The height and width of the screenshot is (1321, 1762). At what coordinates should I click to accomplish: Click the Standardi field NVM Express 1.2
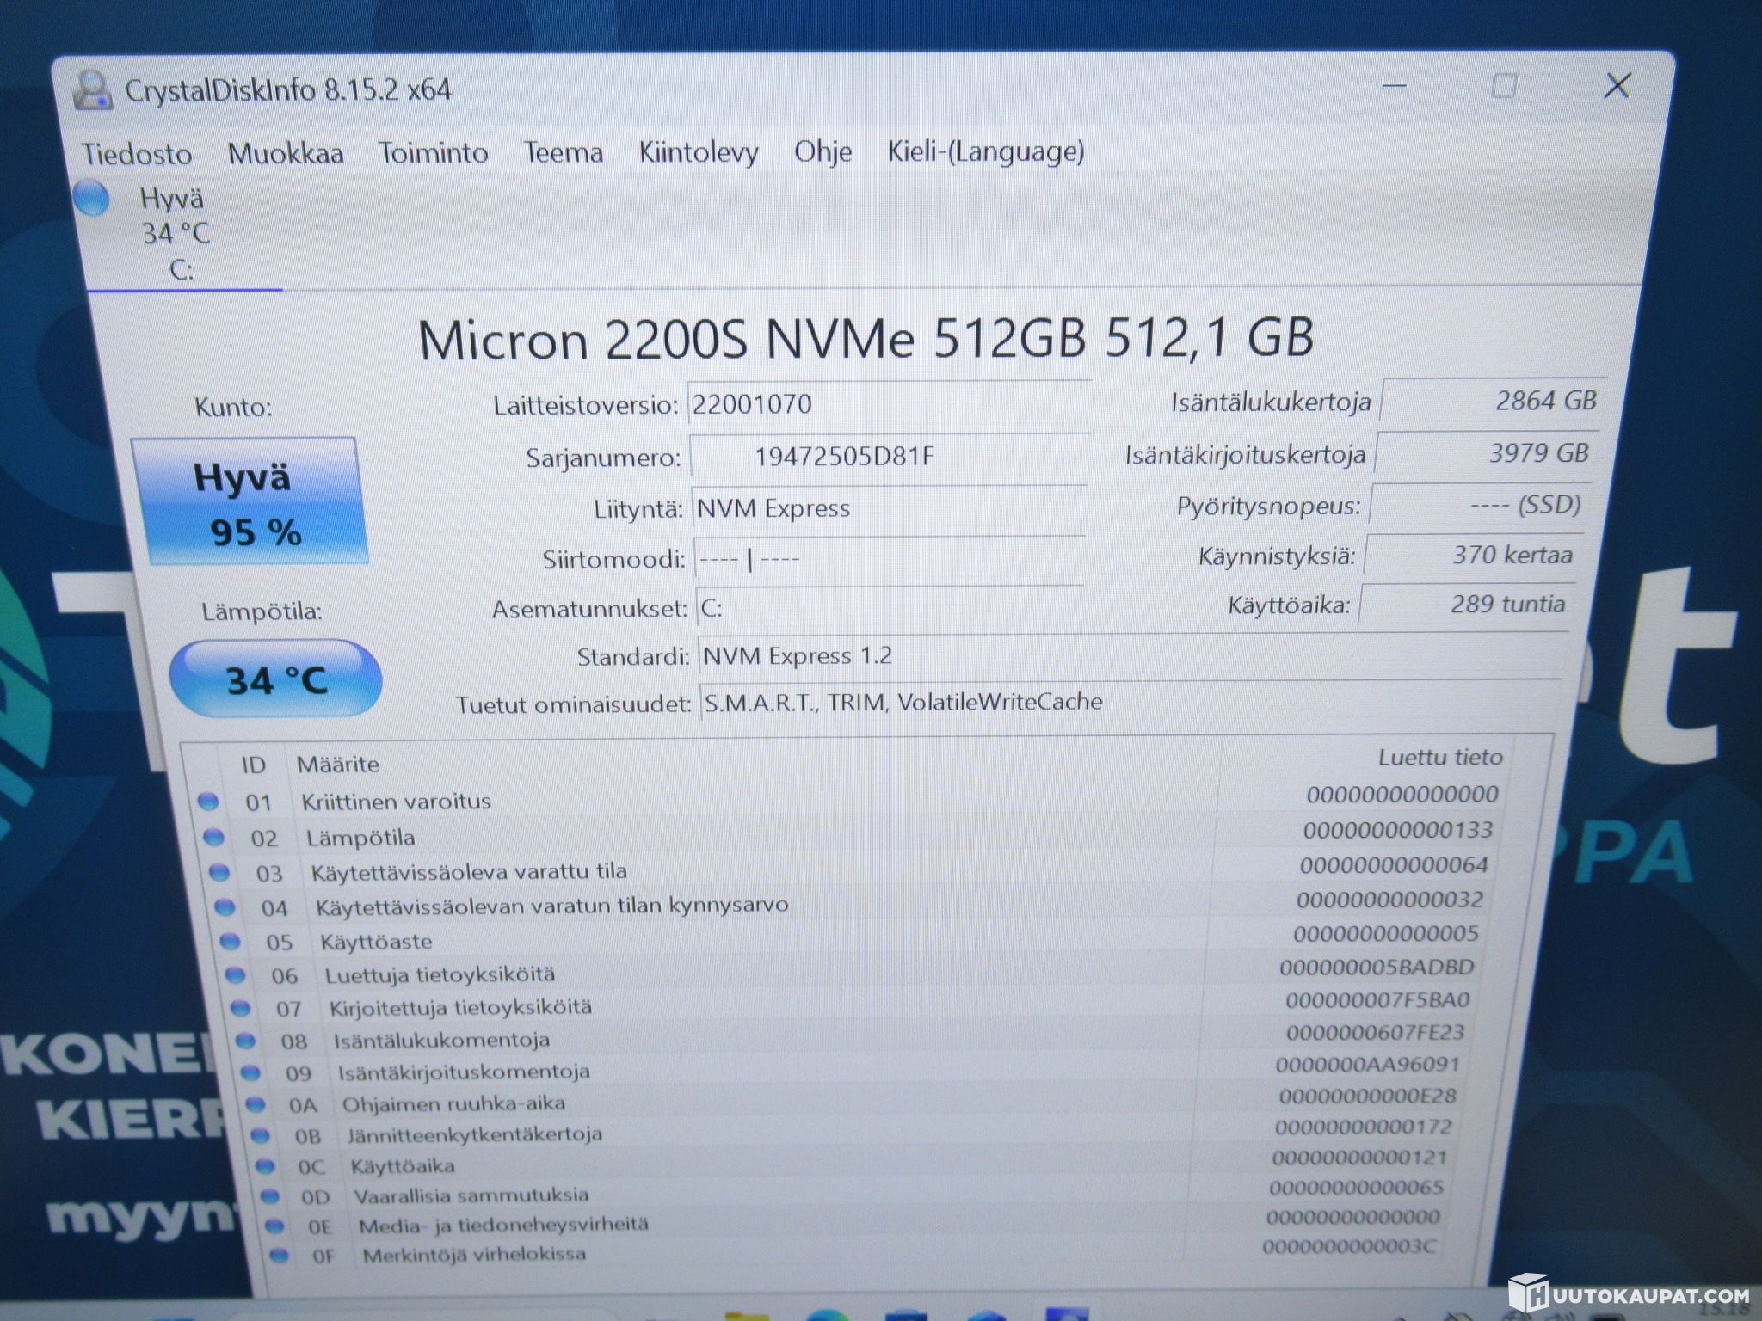pos(1131,655)
